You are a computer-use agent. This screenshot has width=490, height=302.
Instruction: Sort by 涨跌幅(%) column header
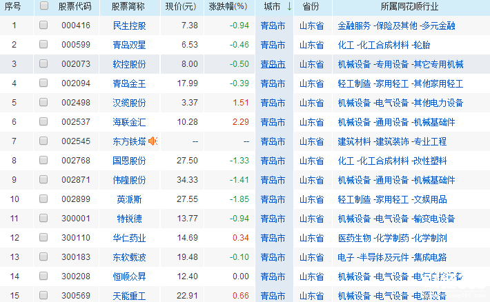click(x=228, y=6)
